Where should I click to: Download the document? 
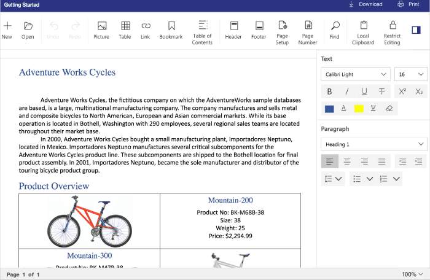[365, 4]
